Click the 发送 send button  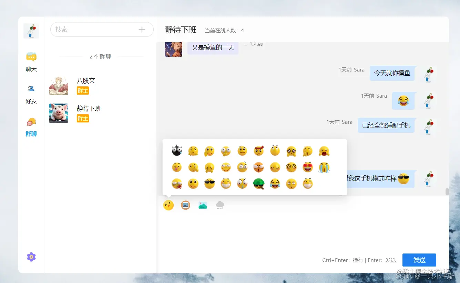(x=419, y=260)
